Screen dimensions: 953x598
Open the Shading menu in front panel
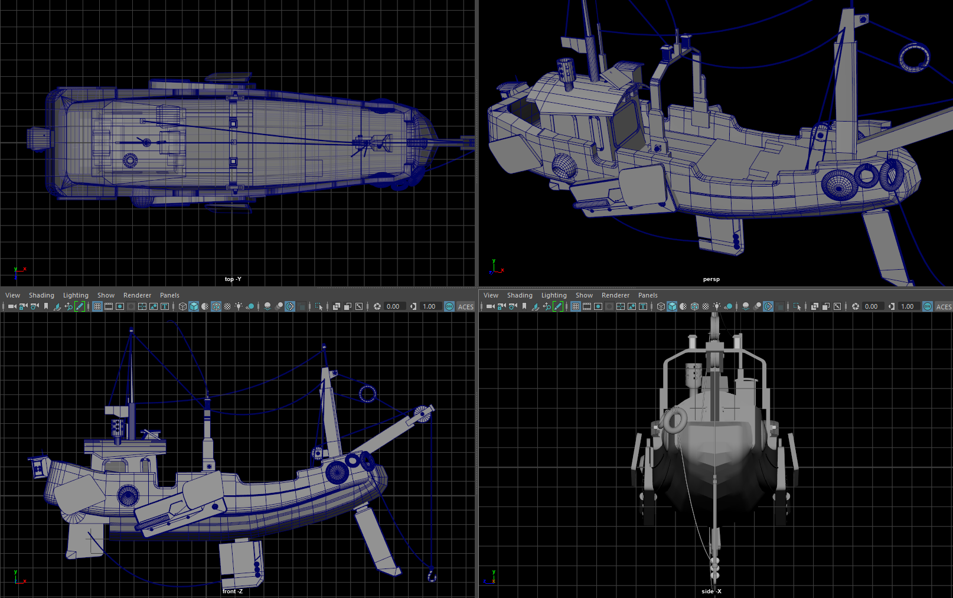(41, 295)
